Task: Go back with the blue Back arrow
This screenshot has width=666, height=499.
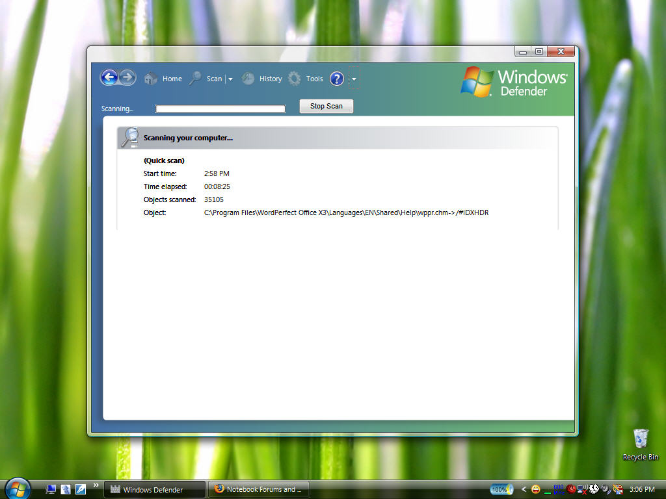Action: [x=109, y=78]
